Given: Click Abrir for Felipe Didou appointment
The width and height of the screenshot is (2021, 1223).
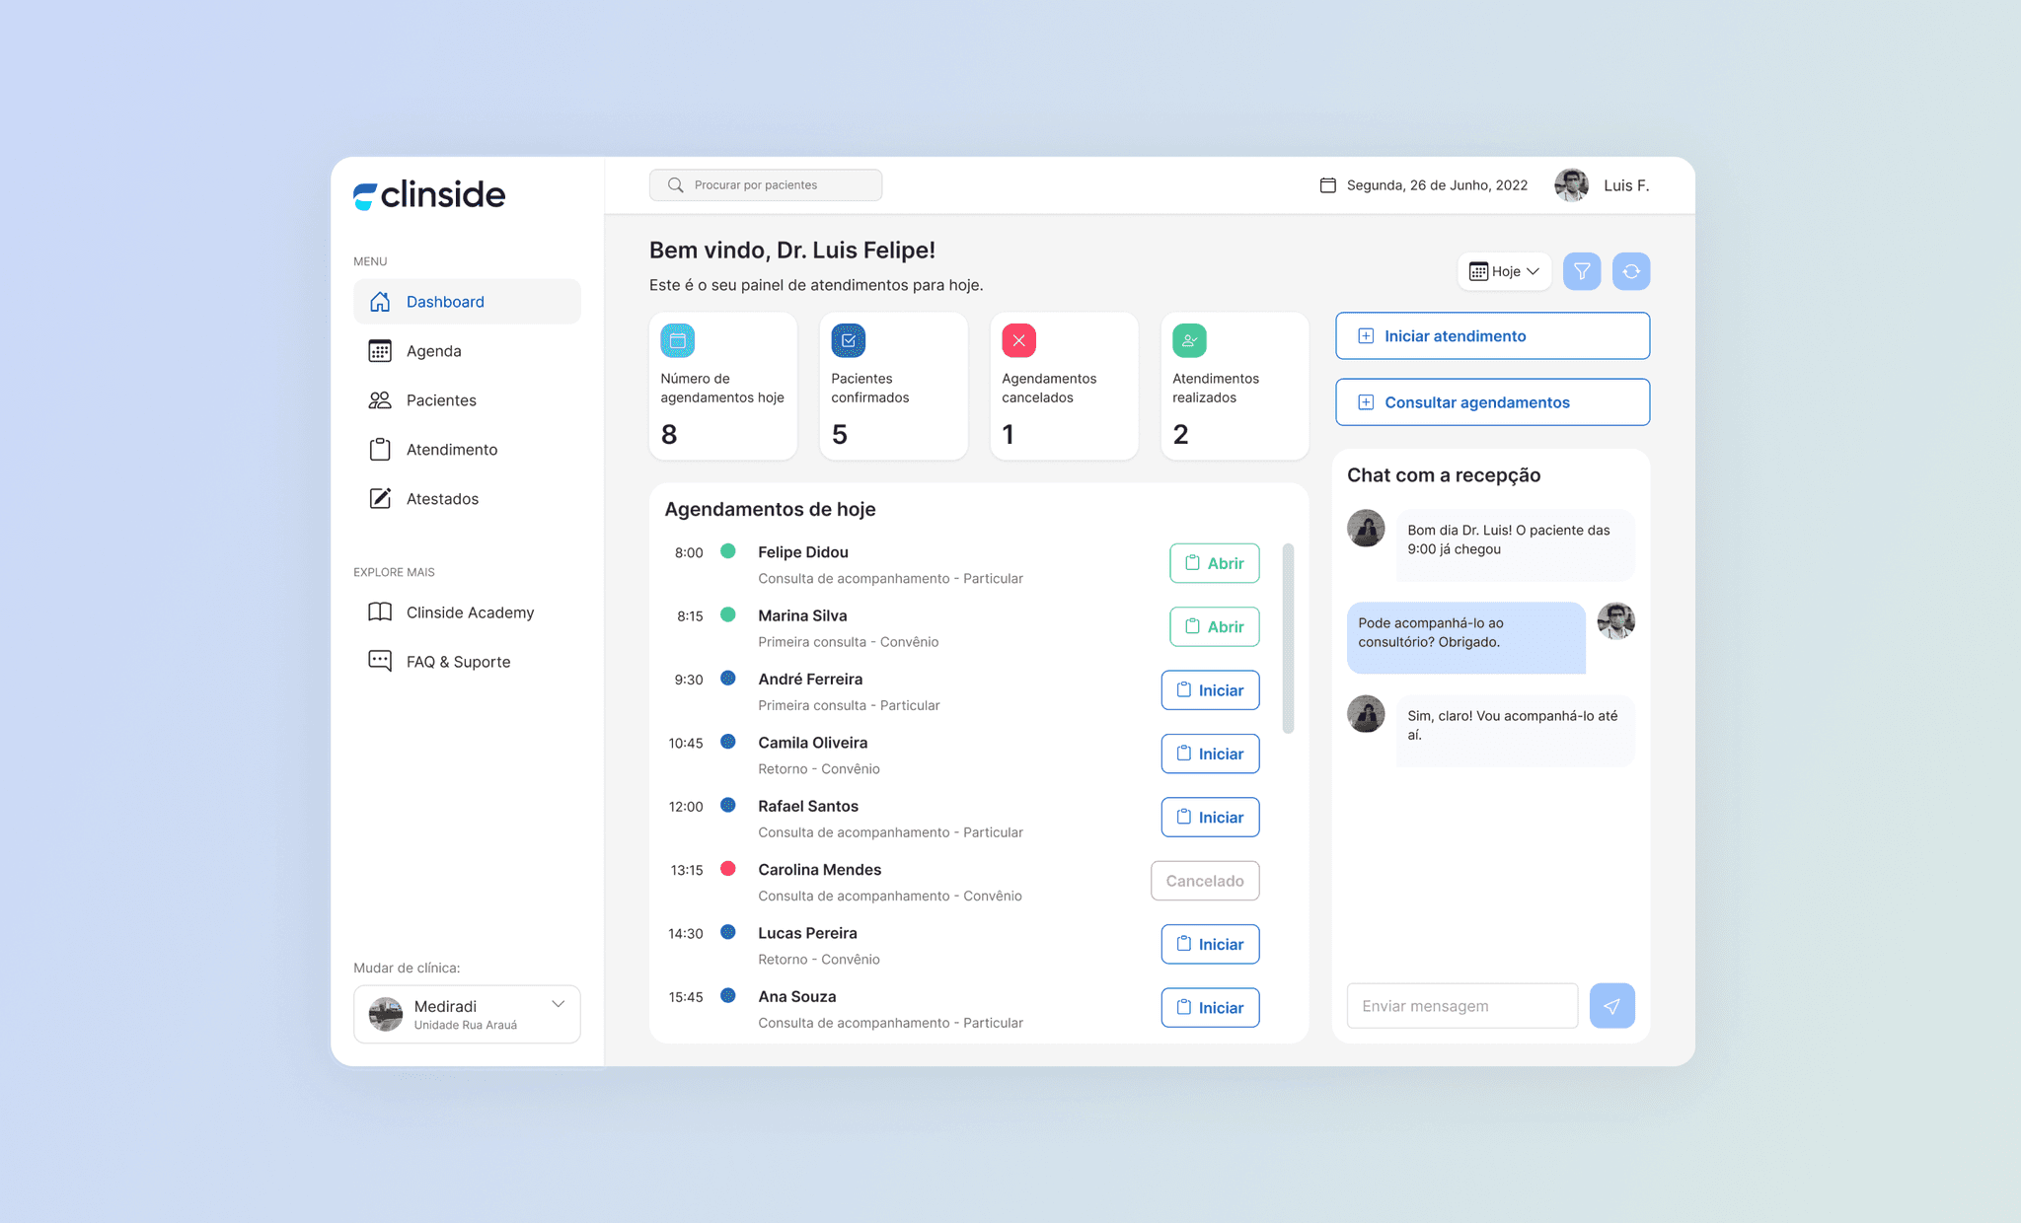Looking at the screenshot, I should click(x=1214, y=563).
